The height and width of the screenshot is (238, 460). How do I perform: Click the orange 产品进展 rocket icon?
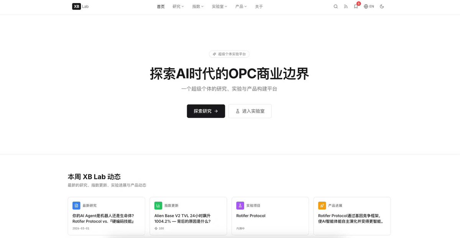point(322,205)
